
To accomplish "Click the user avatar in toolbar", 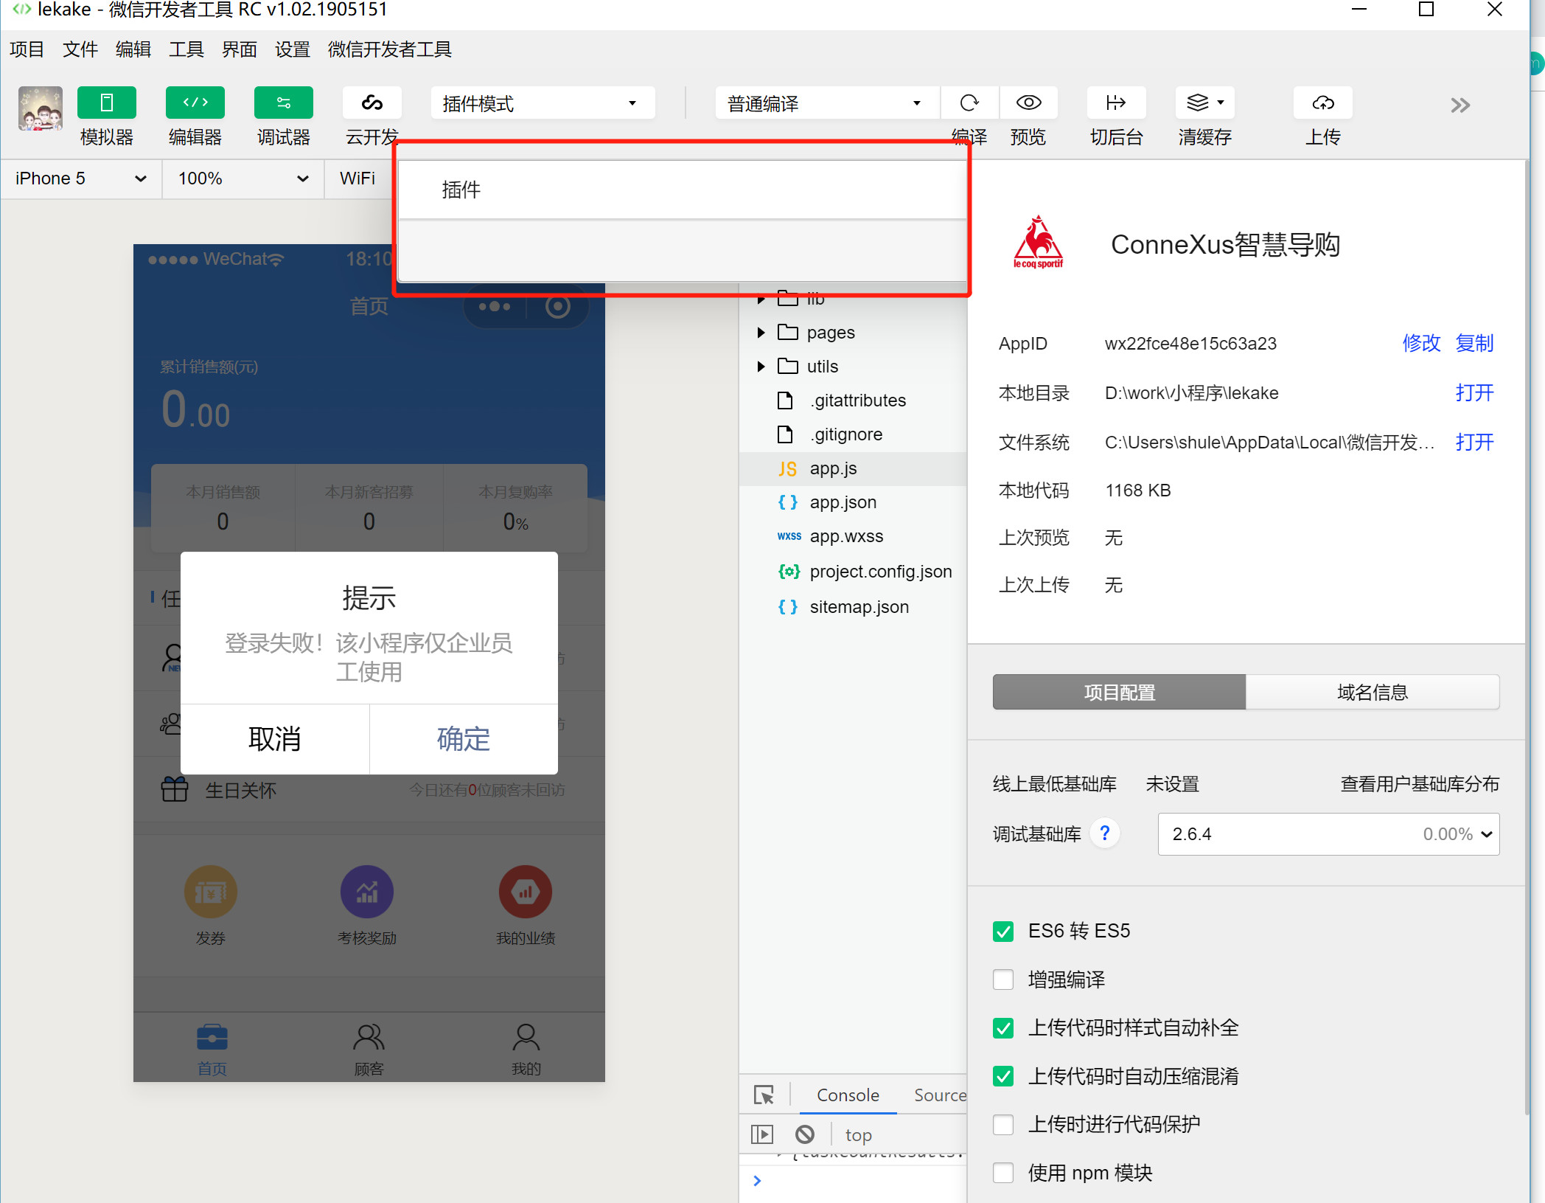I will tap(41, 108).
